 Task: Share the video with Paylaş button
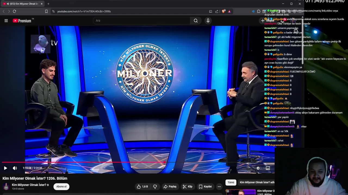click(x=170, y=187)
